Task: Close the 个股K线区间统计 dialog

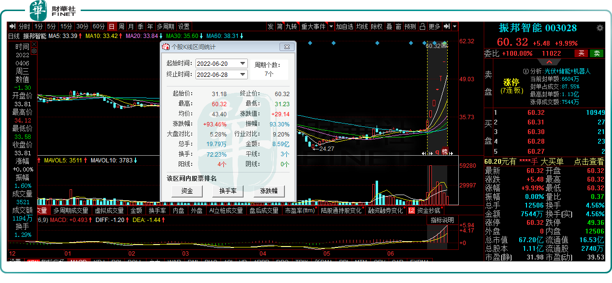Action: [x=287, y=47]
